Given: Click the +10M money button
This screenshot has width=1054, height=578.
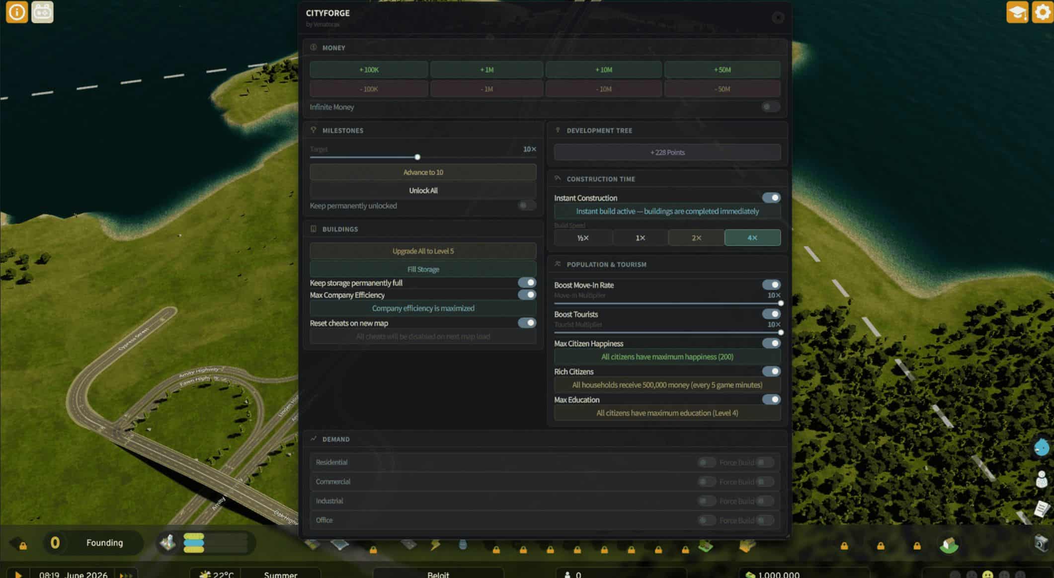Looking at the screenshot, I should (603, 70).
